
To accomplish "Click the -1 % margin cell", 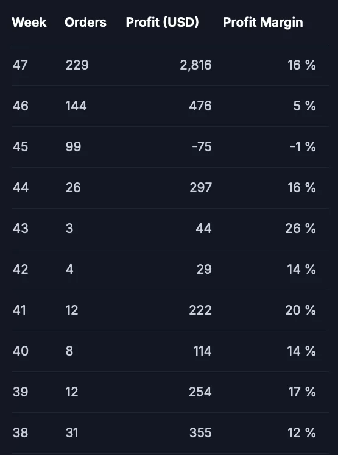I will pos(303,147).
